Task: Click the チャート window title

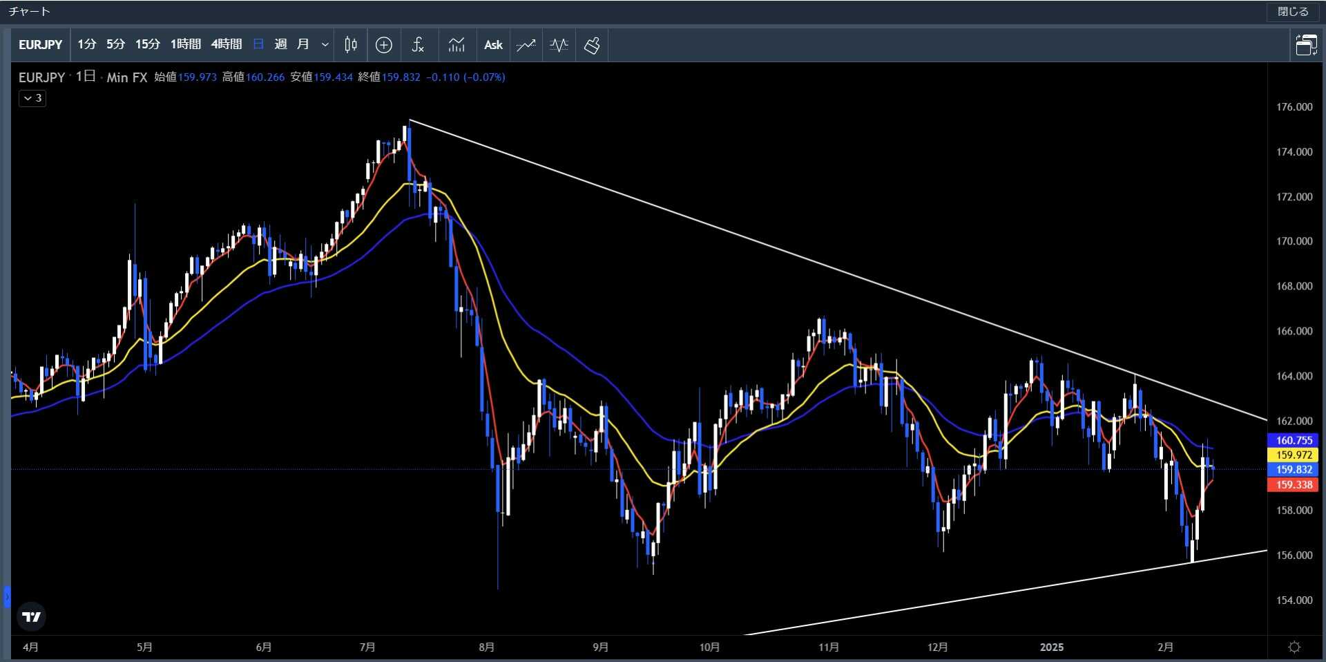Action: tap(30, 12)
